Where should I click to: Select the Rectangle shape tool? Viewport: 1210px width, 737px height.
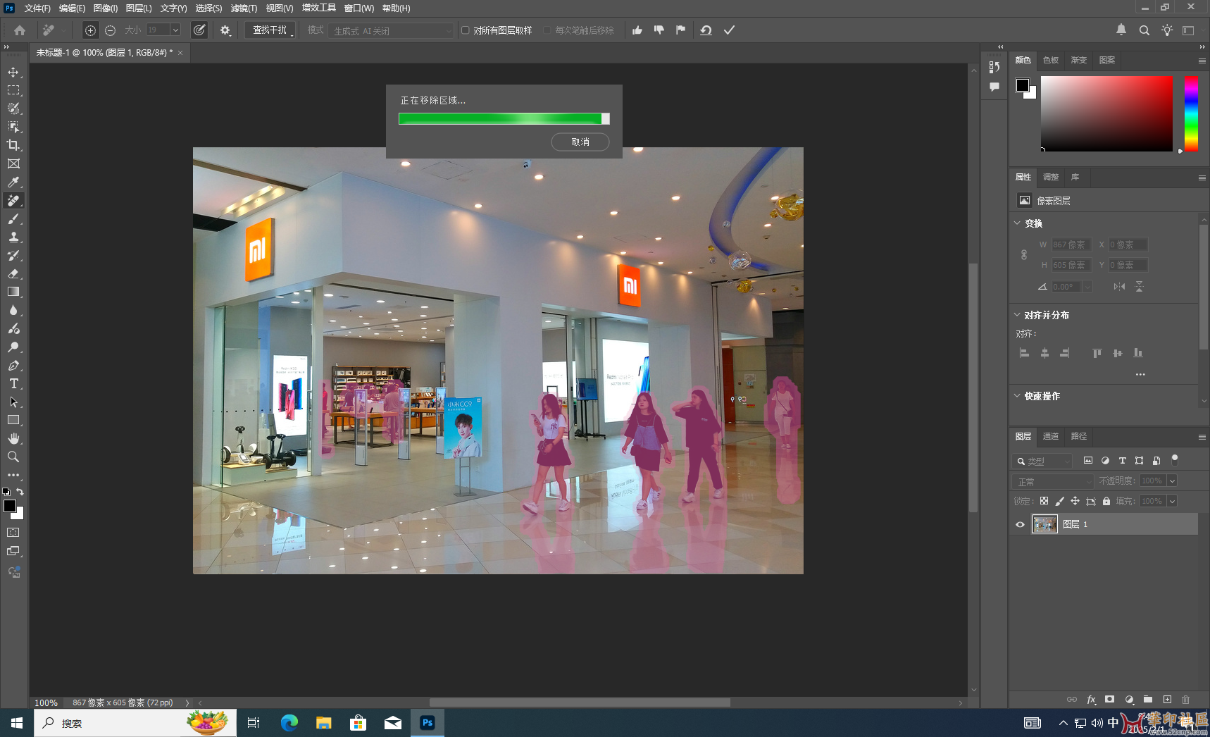(13, 420)
